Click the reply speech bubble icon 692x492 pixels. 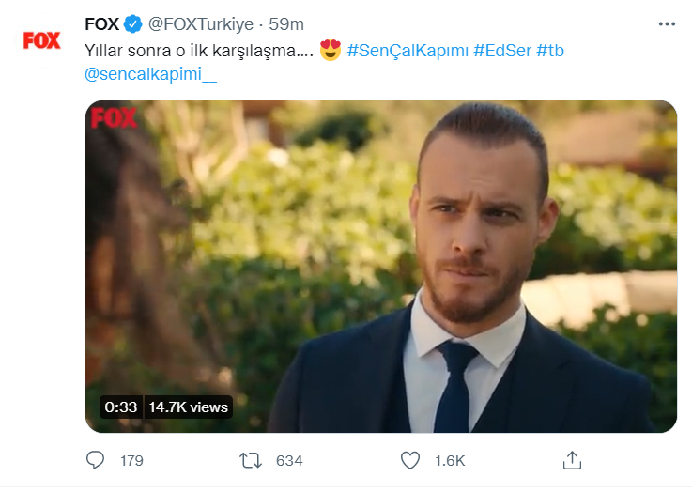coord(95,460)
